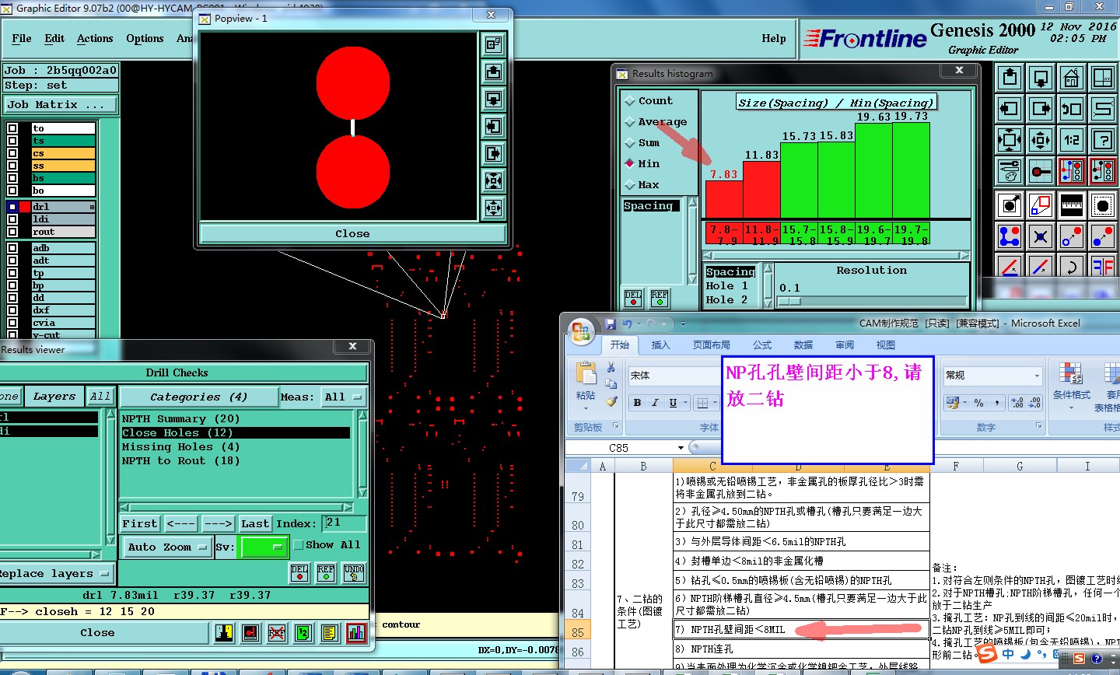Click the red 7.83 histogram bar
Image resolution: width=1120 pixels, height=675 pixels.
724,201
